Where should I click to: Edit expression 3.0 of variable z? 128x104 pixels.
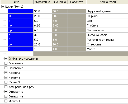pos(42,35)
